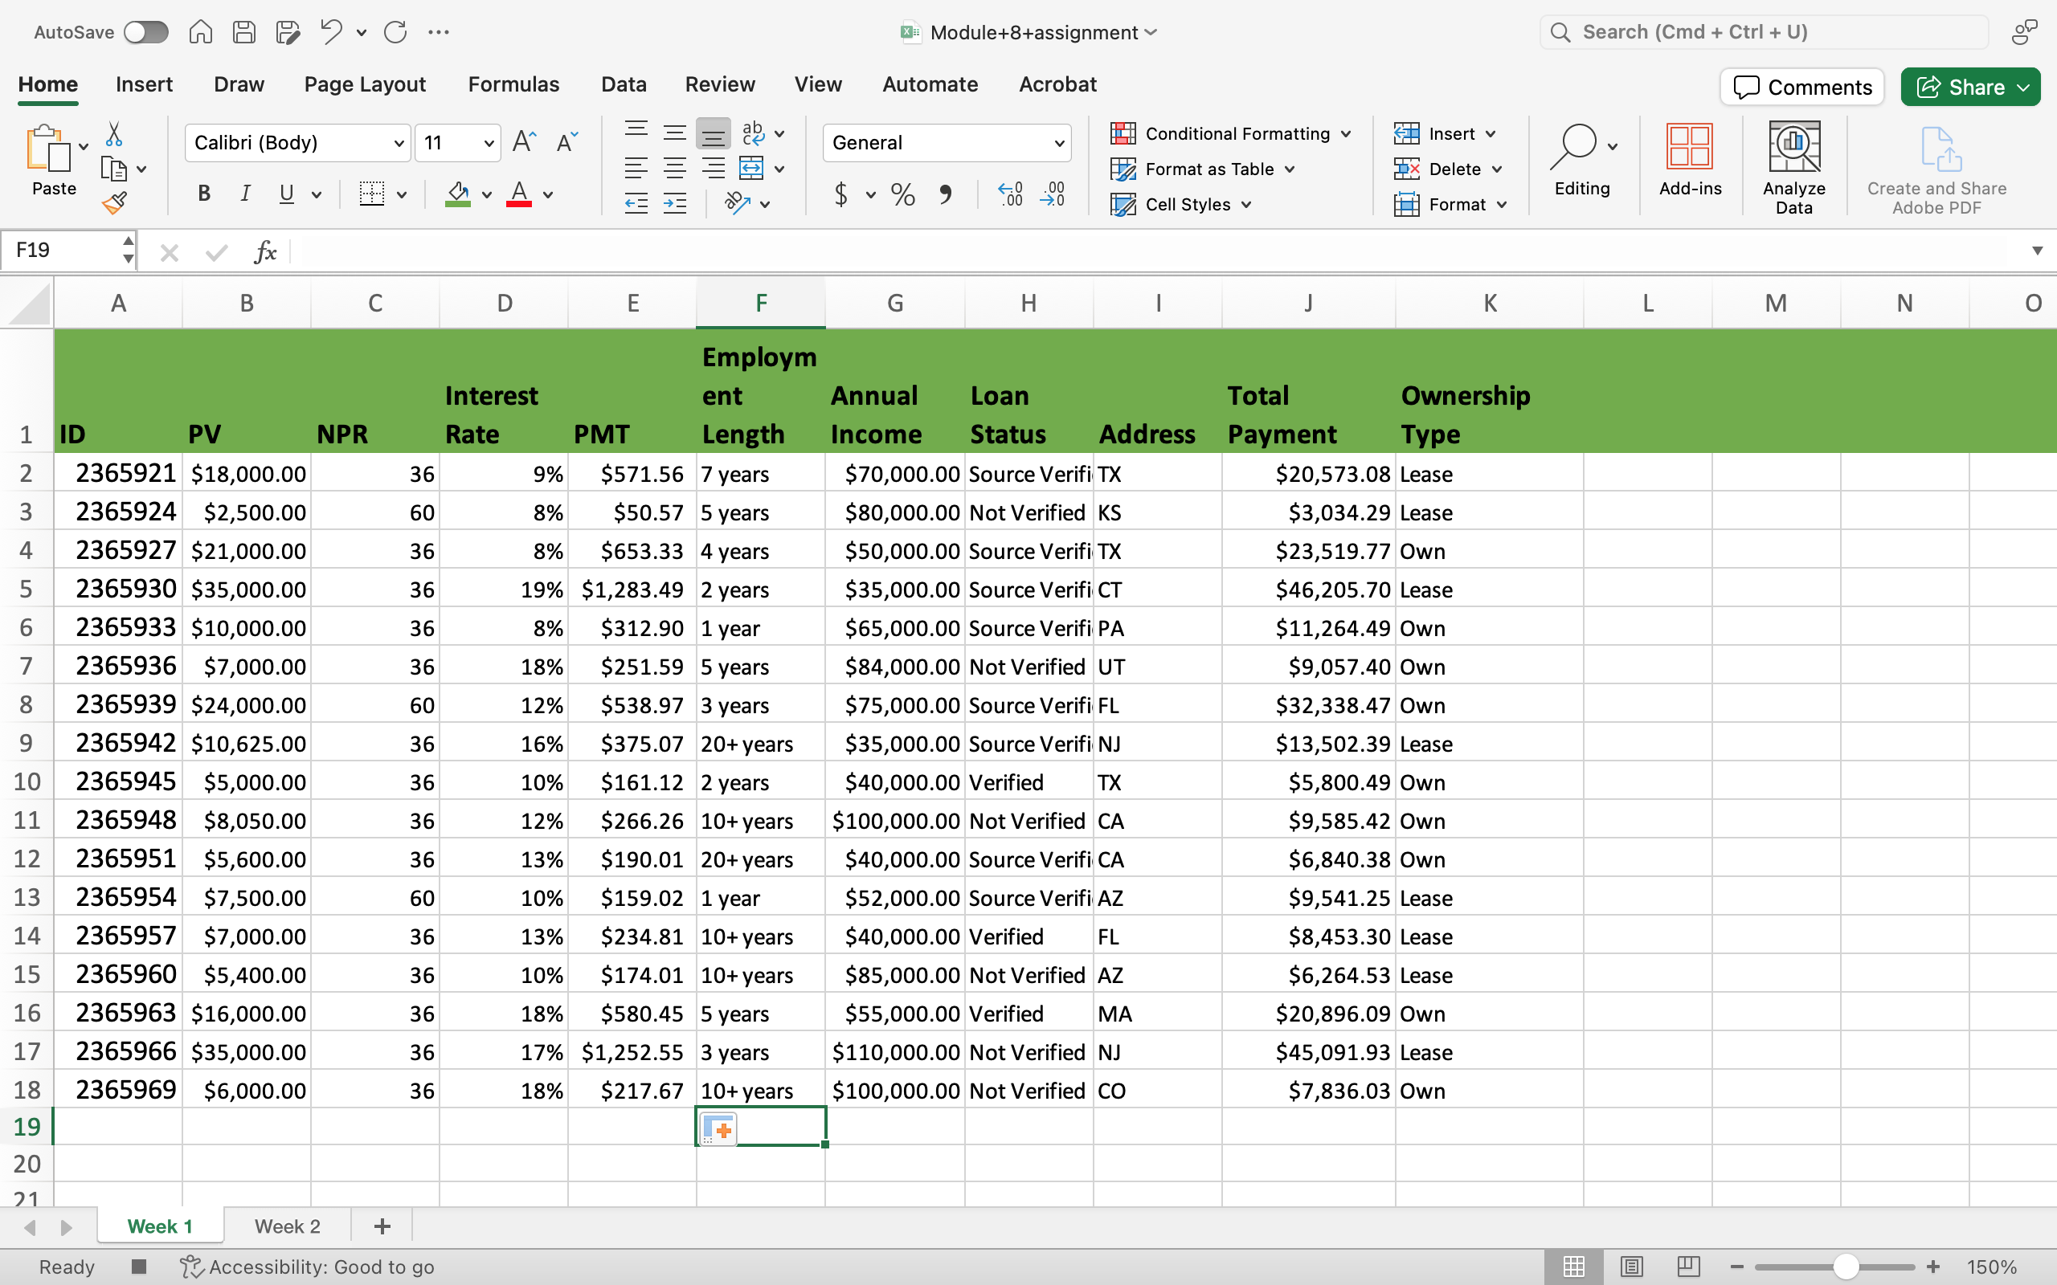The image size is (2057, 1285).
Task: Click the Analyze Data icon
Action: click(1793, 167)
